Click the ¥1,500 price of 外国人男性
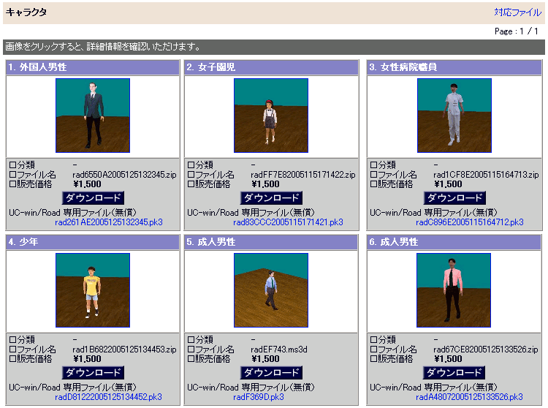 pos(87,184)
